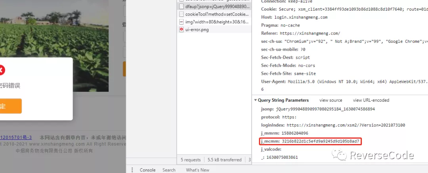Open the What's New drawer tab
This screenshot has width=428, height=173.
click(x=198, y=170)
